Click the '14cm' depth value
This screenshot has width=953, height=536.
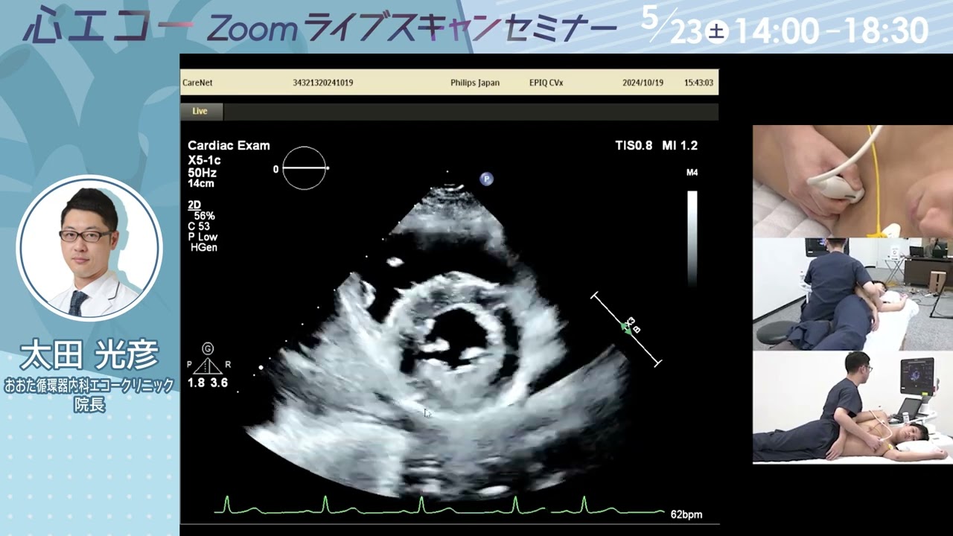pos(201,183)
